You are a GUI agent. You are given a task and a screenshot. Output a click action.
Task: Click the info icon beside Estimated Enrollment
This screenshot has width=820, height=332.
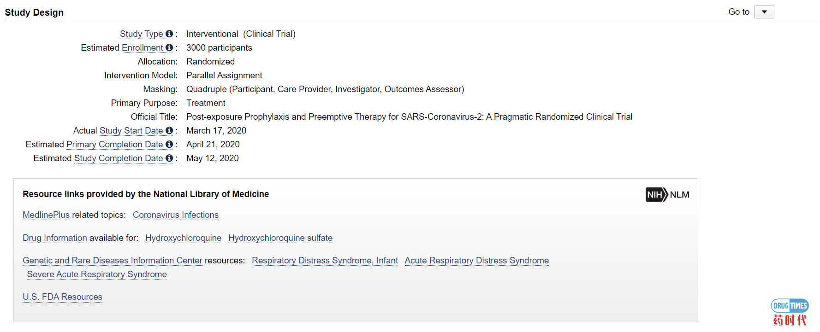coord(169,48)
